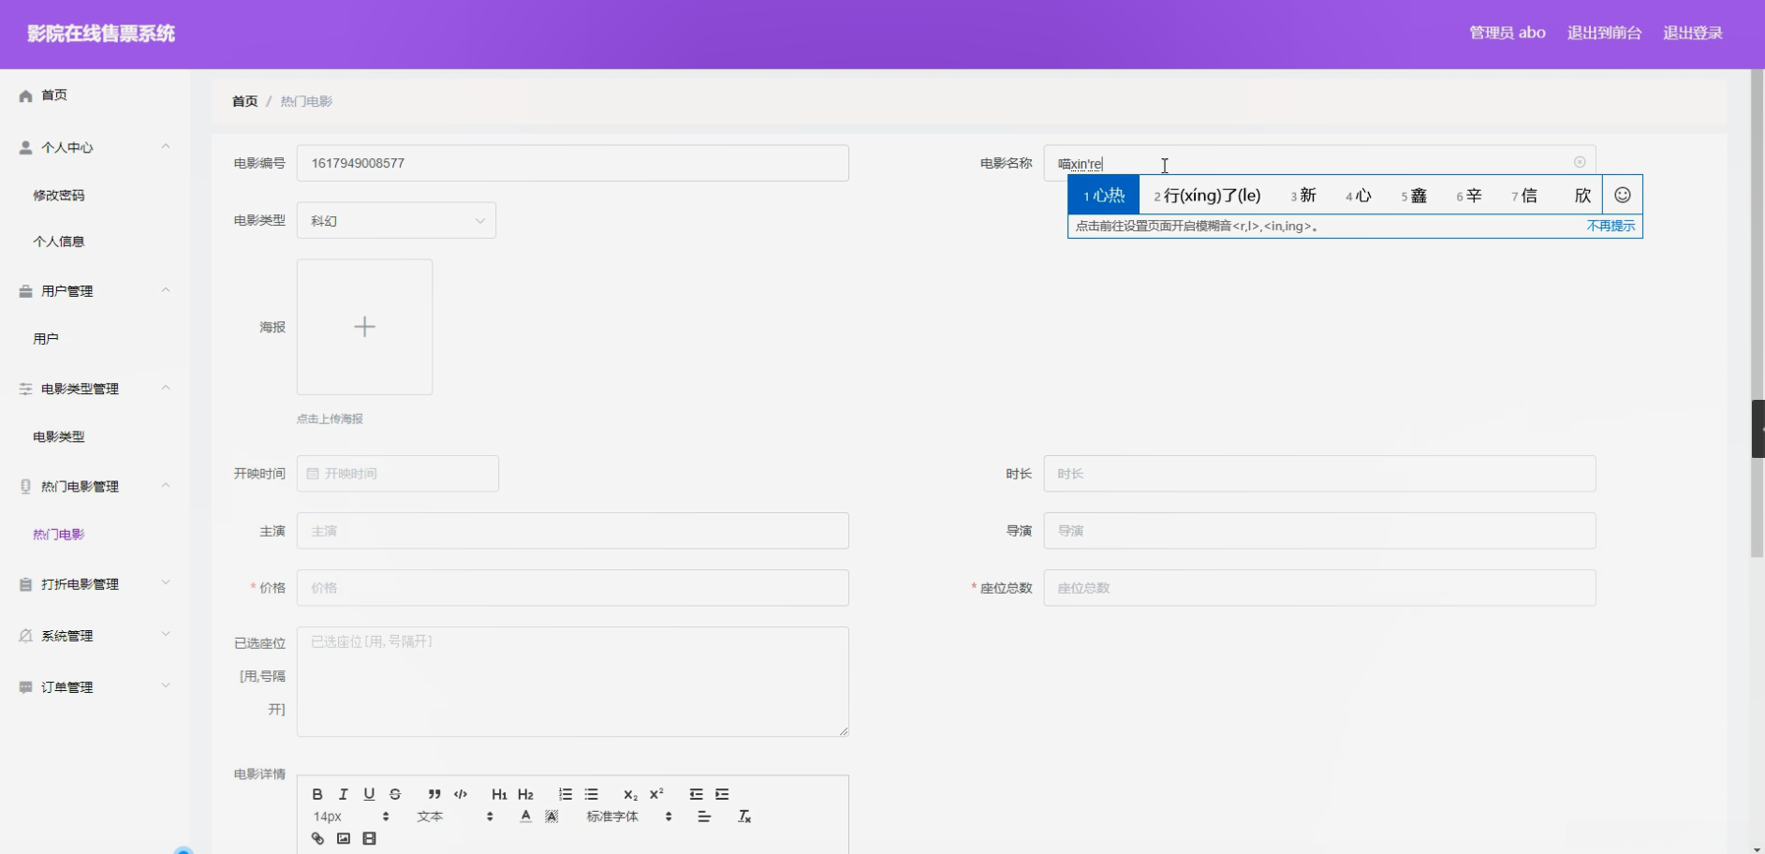Insert a hyperlink in the editor
Screen dimensions: 1765x854
317,839
